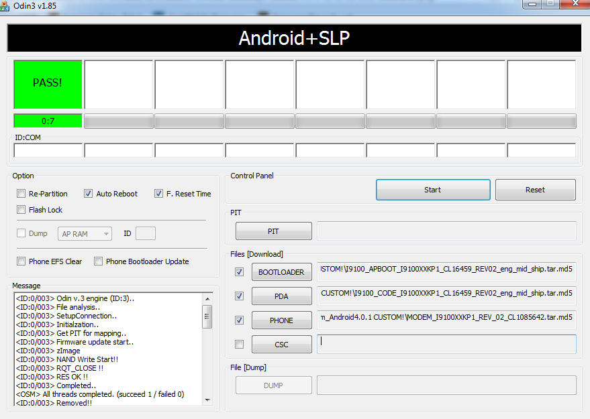Check the CSC file checkbox

(x=240, y=344)
